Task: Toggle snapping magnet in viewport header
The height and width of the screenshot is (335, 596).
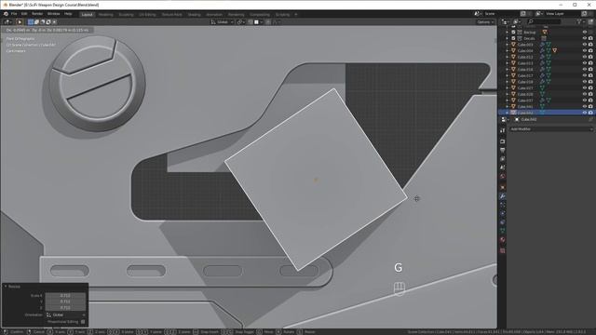Action: point(251,22)
